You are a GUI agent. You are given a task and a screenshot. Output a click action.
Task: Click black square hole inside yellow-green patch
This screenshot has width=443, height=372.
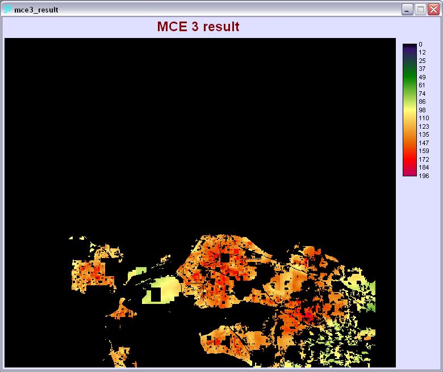[x=155, y=295]
